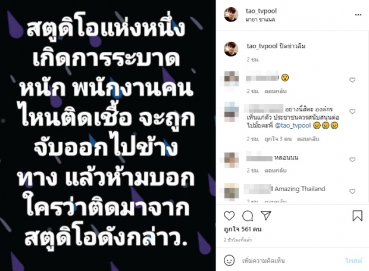Click the โพสต์ post button
Image resolution: width=369 pixels, height=271 pixels.
(354, 261)
